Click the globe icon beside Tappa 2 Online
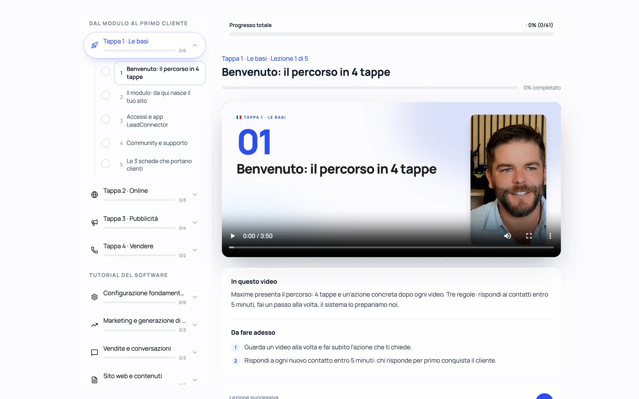Screen dimensions: 639x399 [x=95, y=195]
